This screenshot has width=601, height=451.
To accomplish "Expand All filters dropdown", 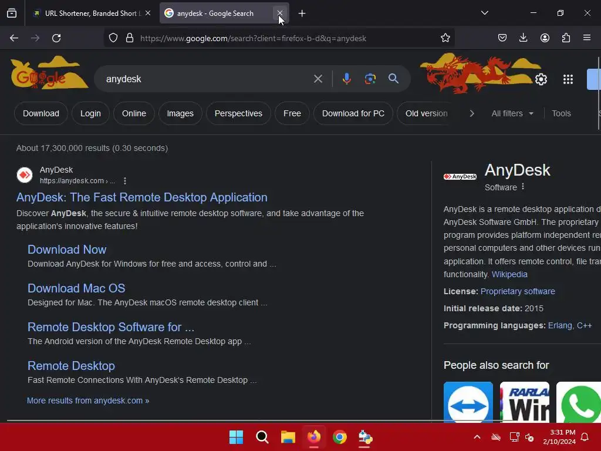I will pyautogui.click(x=512, y=113).
